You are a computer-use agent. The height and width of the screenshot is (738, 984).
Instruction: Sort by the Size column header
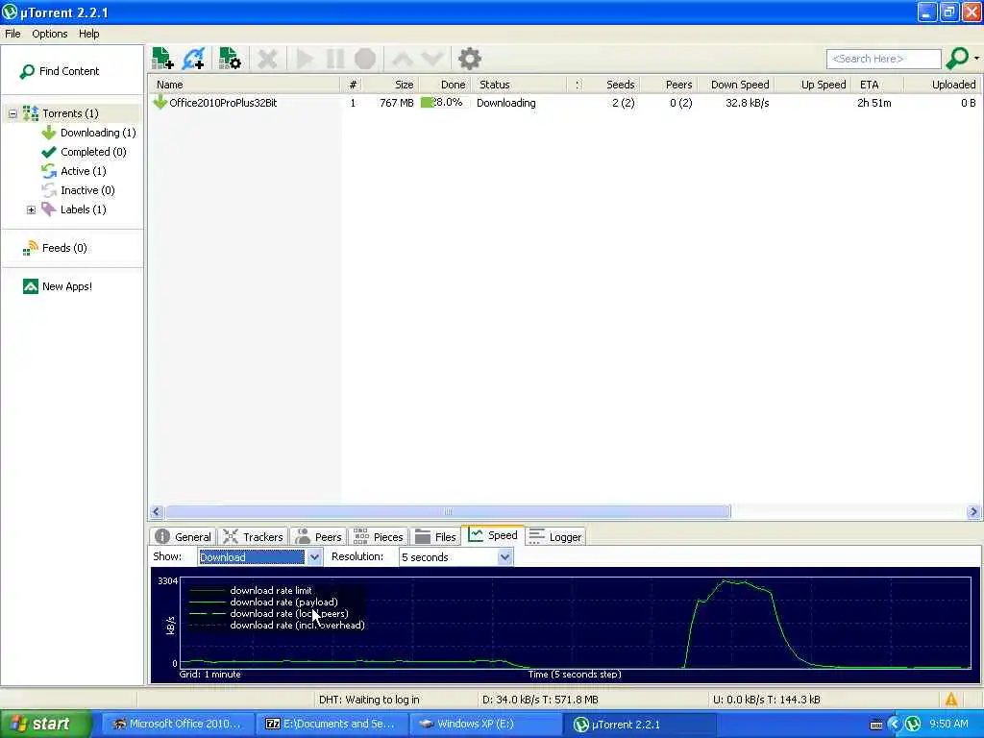point(391,85)
